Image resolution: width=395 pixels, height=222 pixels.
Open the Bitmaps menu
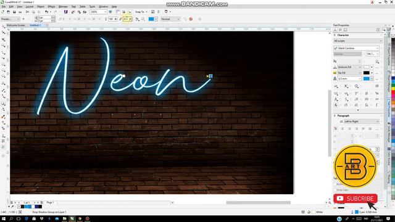click(x=63, y=7)
